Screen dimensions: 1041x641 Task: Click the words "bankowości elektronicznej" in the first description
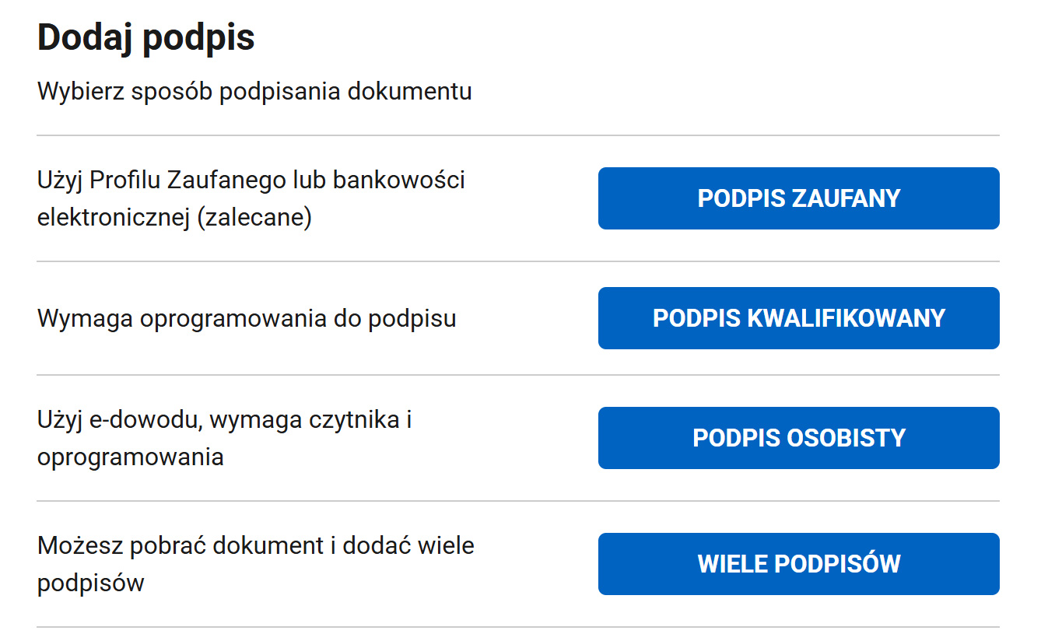tap(398, 180)
